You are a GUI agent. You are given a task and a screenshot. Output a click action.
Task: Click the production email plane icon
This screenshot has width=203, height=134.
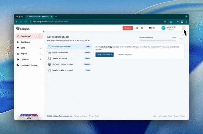(x=49, y=70)
